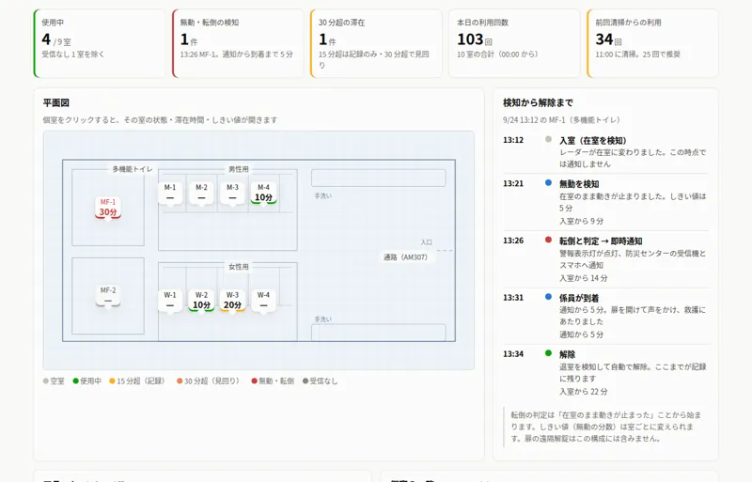Screen dimensions: 752x482
Task: Click the 検知から解除まで panel heading
Action: [538, 102]
